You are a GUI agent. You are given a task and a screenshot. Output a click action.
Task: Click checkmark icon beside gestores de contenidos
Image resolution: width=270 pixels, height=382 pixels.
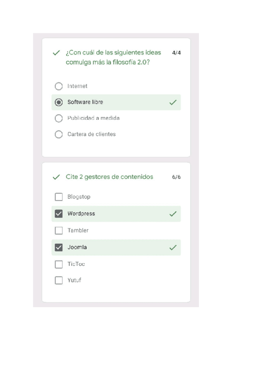(56, 177)
